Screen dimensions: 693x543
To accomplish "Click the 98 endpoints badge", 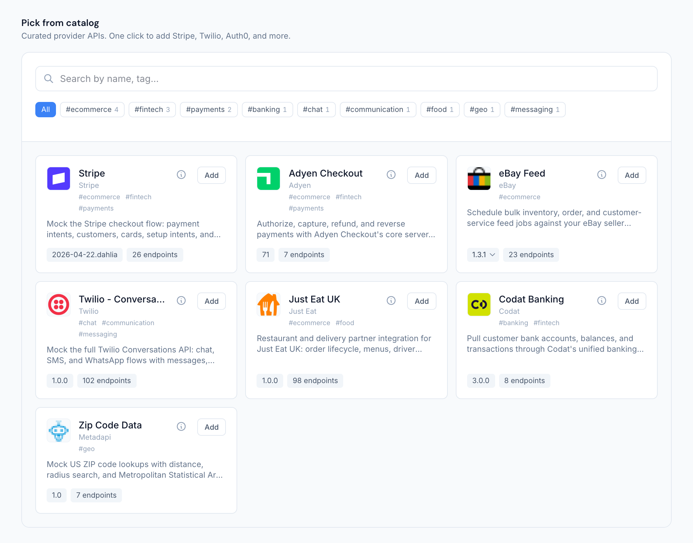I will point(315,381).
